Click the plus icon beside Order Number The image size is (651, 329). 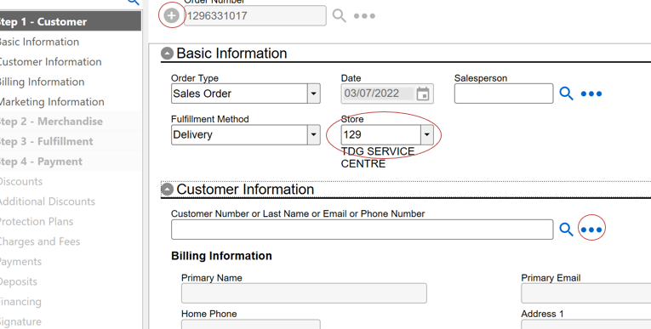point(171,16)
